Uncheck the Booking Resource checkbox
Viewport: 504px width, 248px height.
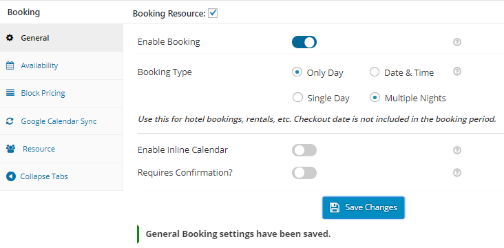pyautogui.click(x=213, y=13)
